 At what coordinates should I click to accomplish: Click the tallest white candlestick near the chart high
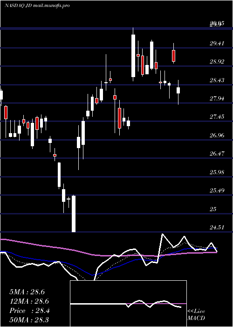click(x=133, y=56)
